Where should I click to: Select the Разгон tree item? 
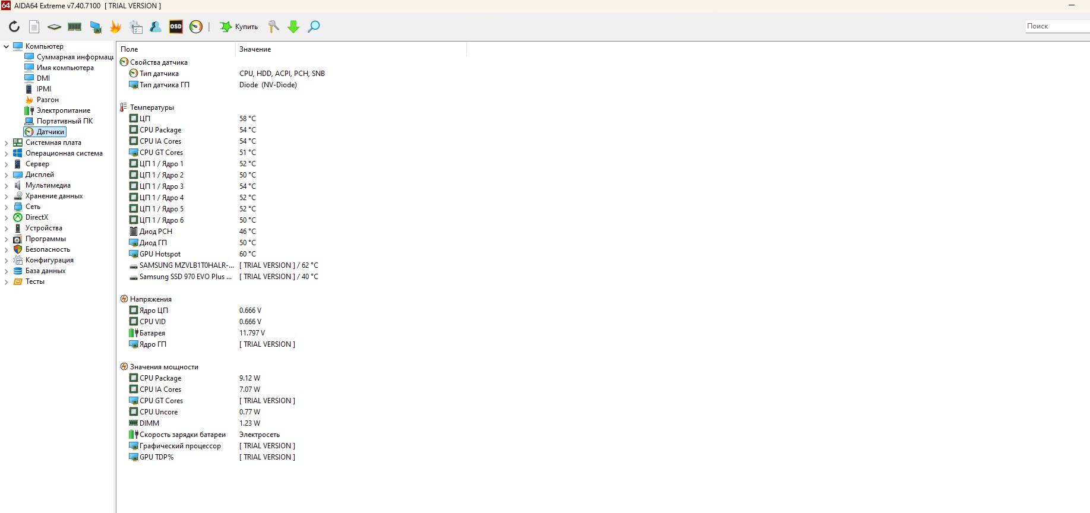48,100
